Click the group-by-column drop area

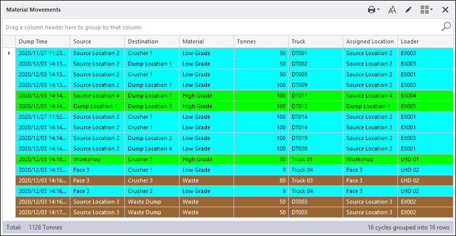[227, 27]
